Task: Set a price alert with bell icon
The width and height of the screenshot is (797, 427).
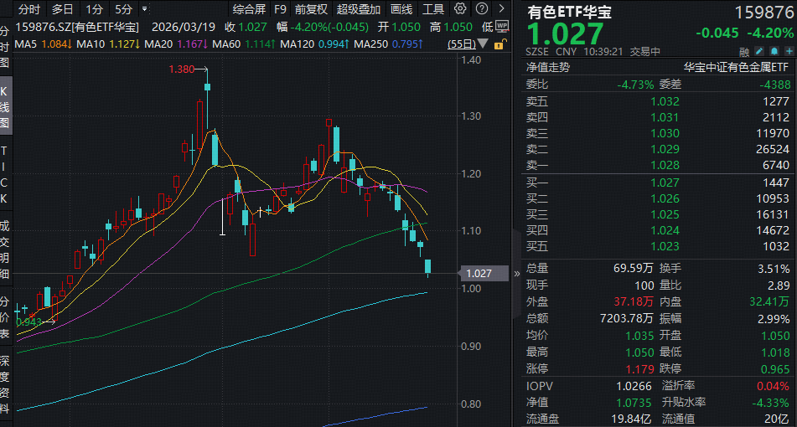Action: pos(774,51)
